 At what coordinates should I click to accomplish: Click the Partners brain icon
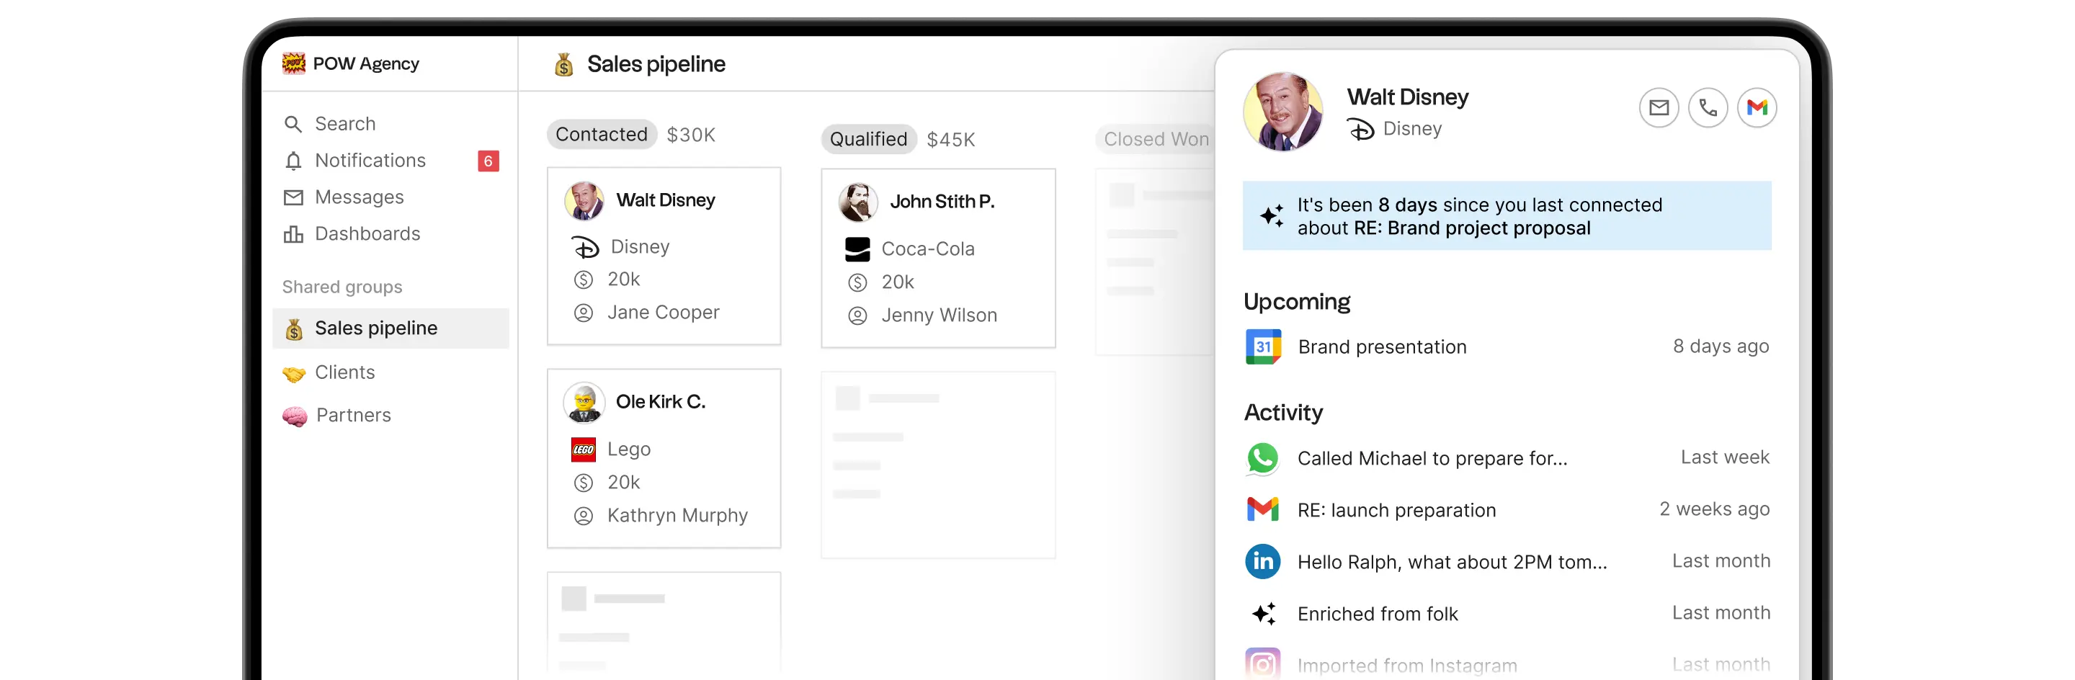(x=295, y=416)
